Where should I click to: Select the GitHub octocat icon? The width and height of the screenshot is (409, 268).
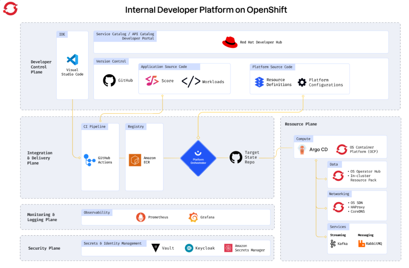pyautogui.click(x=109, y=80)
